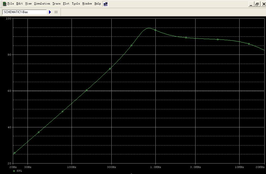266x174 pixels.
Task: Click the 100 y-axis label
Action: click(8, 19)
